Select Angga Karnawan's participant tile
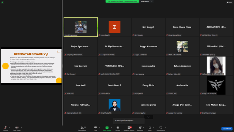Viewport: 234px width, 132px height. [x=148, y=47]
